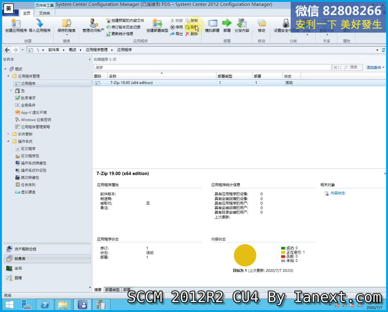
Task: Select 全局条件 in the tree
Action: coord(28,105)
